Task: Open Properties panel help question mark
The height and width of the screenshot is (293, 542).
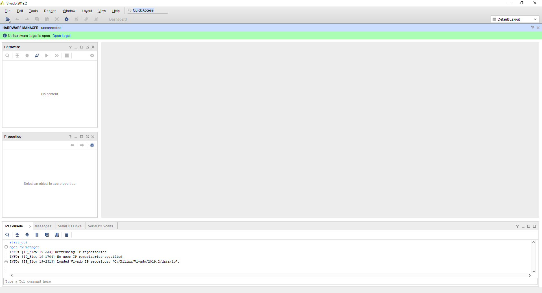Action: pyautogui.click(x=70, y=137)
